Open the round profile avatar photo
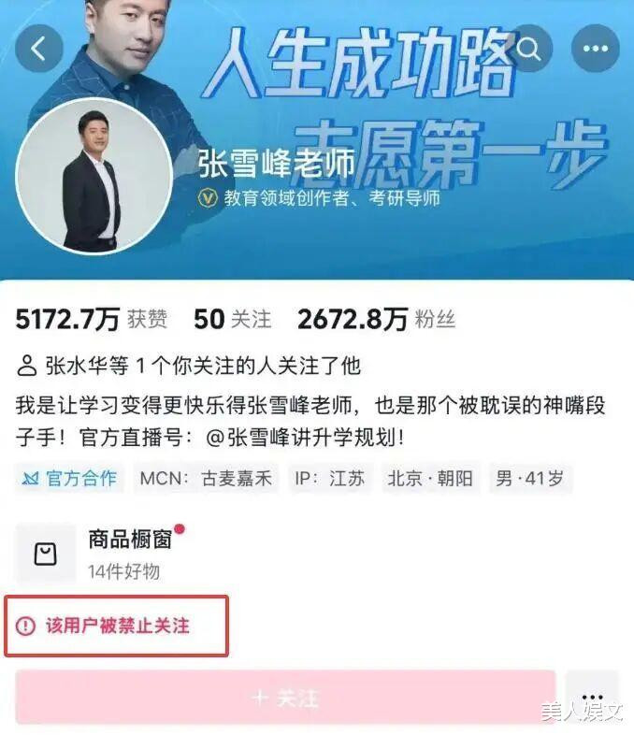Image resolution: width=634 pixels, height=735 pixels. click(x=94, y=177)
